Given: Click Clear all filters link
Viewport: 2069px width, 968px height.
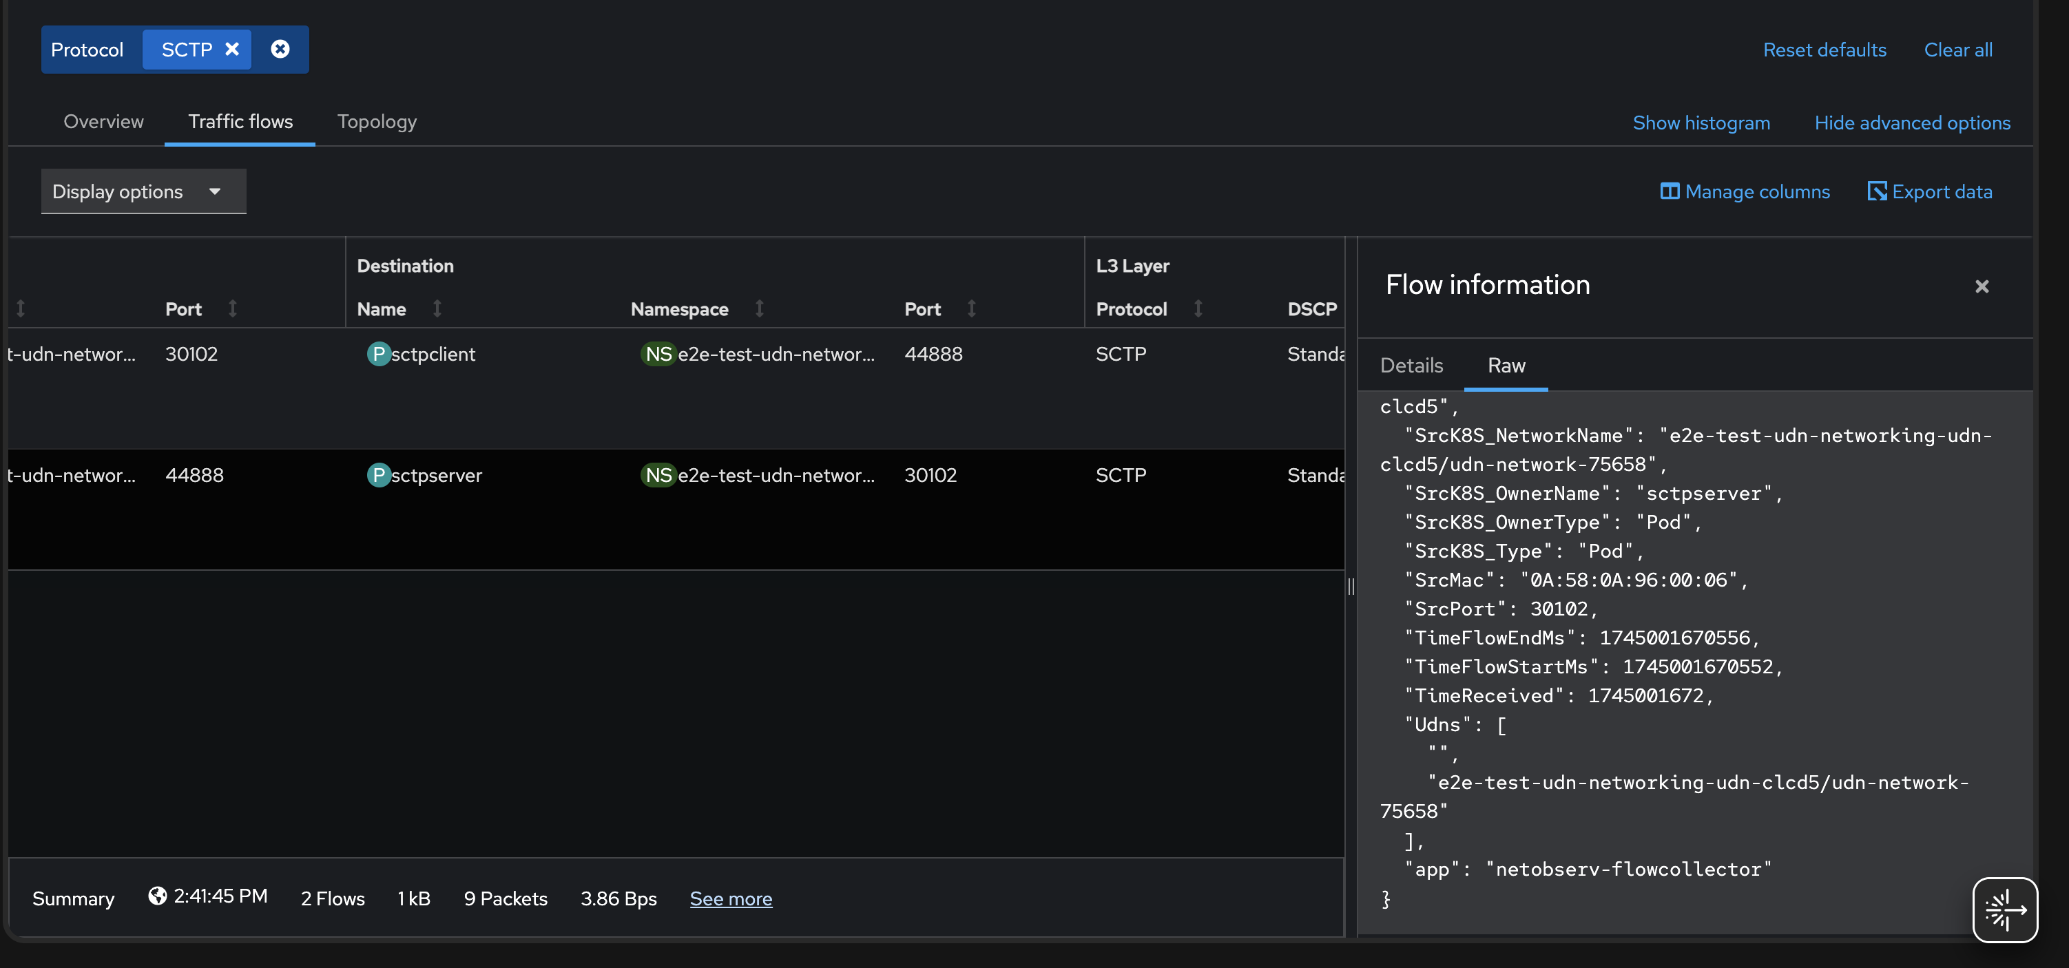Looking at the screenshot, I should [1957, 50].
